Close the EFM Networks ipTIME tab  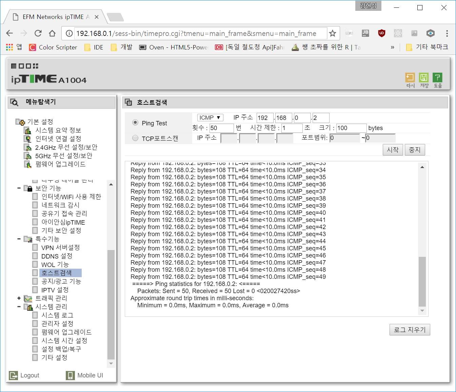[x=97, y=17]
